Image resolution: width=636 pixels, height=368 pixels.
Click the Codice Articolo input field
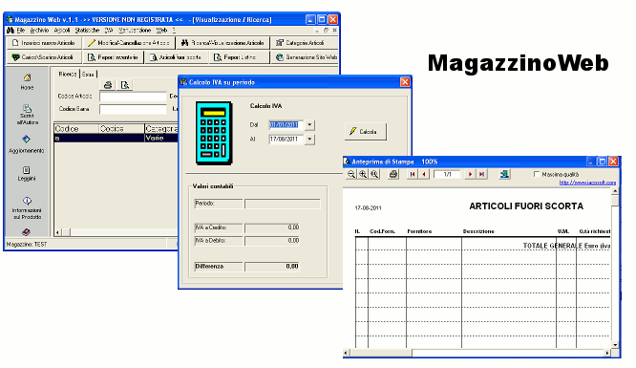(133, 97)
